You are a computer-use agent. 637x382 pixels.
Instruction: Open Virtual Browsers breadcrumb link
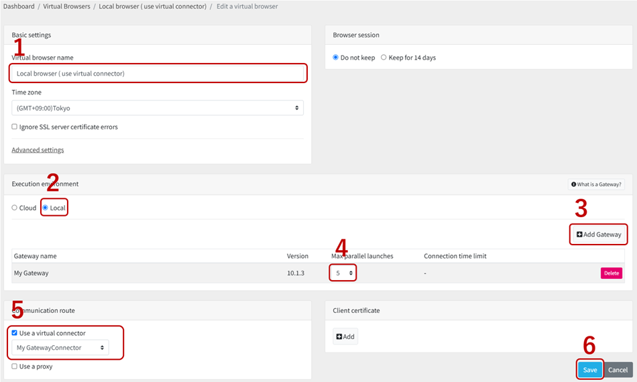[x=66, y=7]
